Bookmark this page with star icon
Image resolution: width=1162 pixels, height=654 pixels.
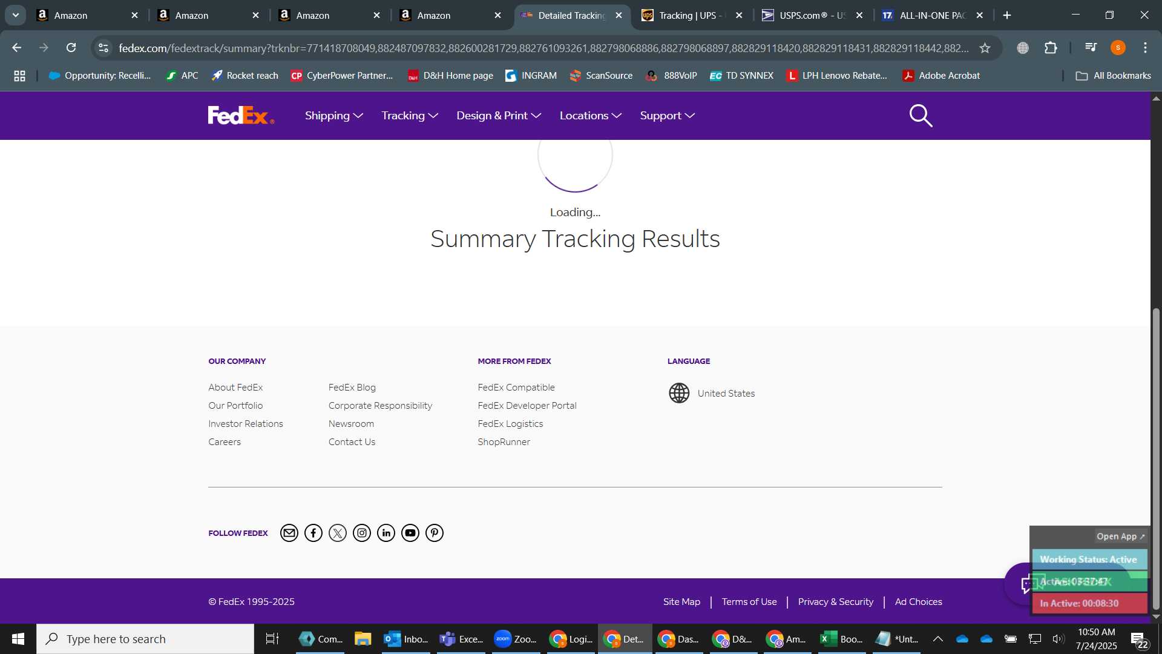click(x=985, y=48)
